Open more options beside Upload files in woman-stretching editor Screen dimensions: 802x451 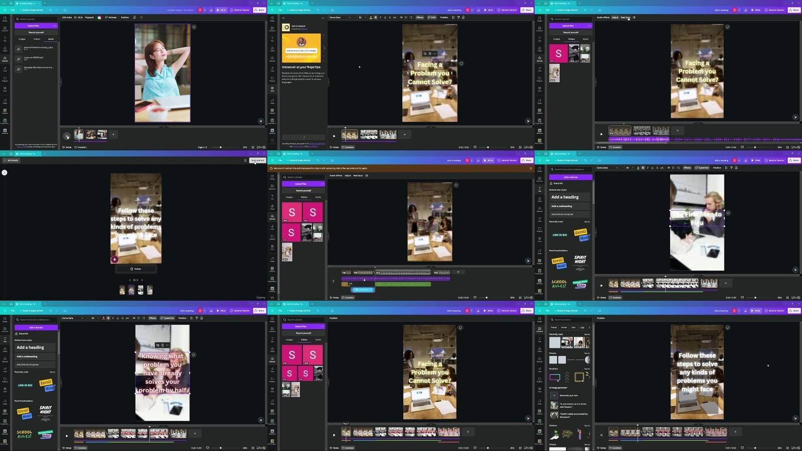tap(55, 26)
